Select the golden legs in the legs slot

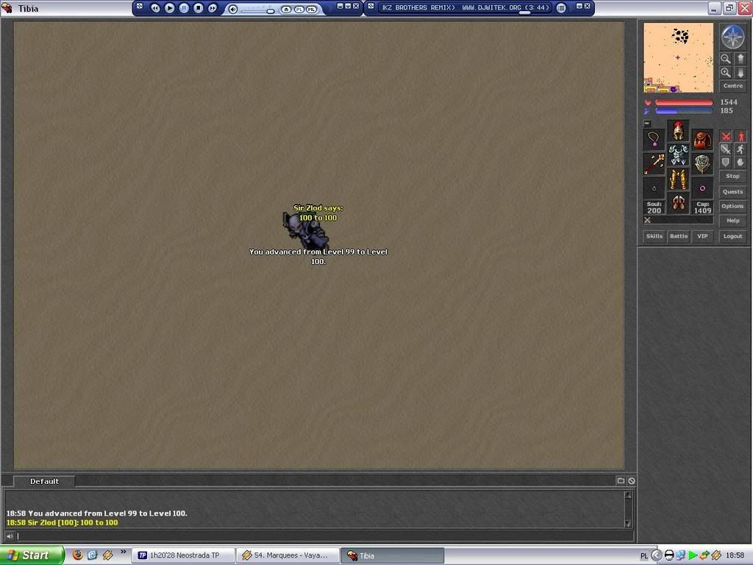[678, 180]
